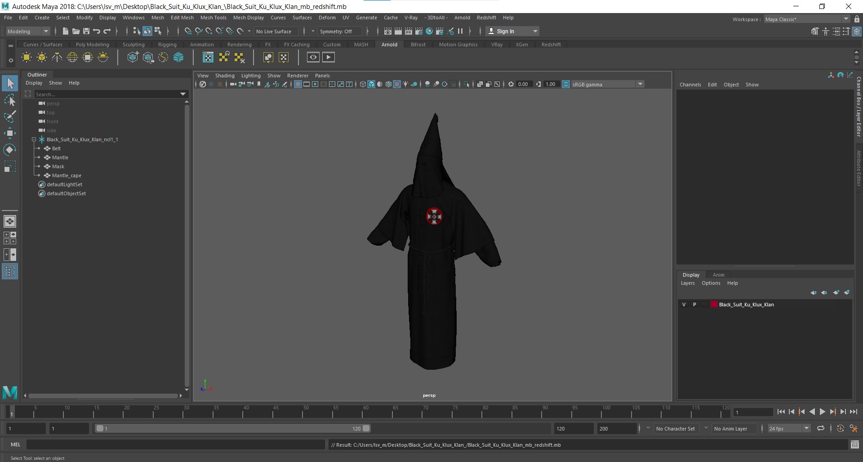
Task: Open the Deform menu
Action: 327,18
